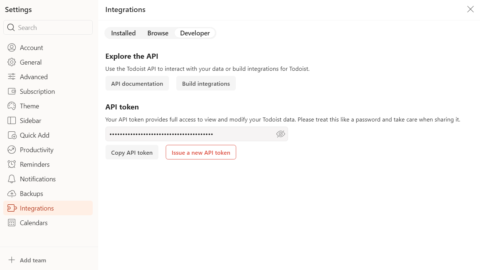The height and width of the screenshot is (270, 480).
Task: Click inside the settings search field
Action: pyautogui.click(x=48, y=27)
